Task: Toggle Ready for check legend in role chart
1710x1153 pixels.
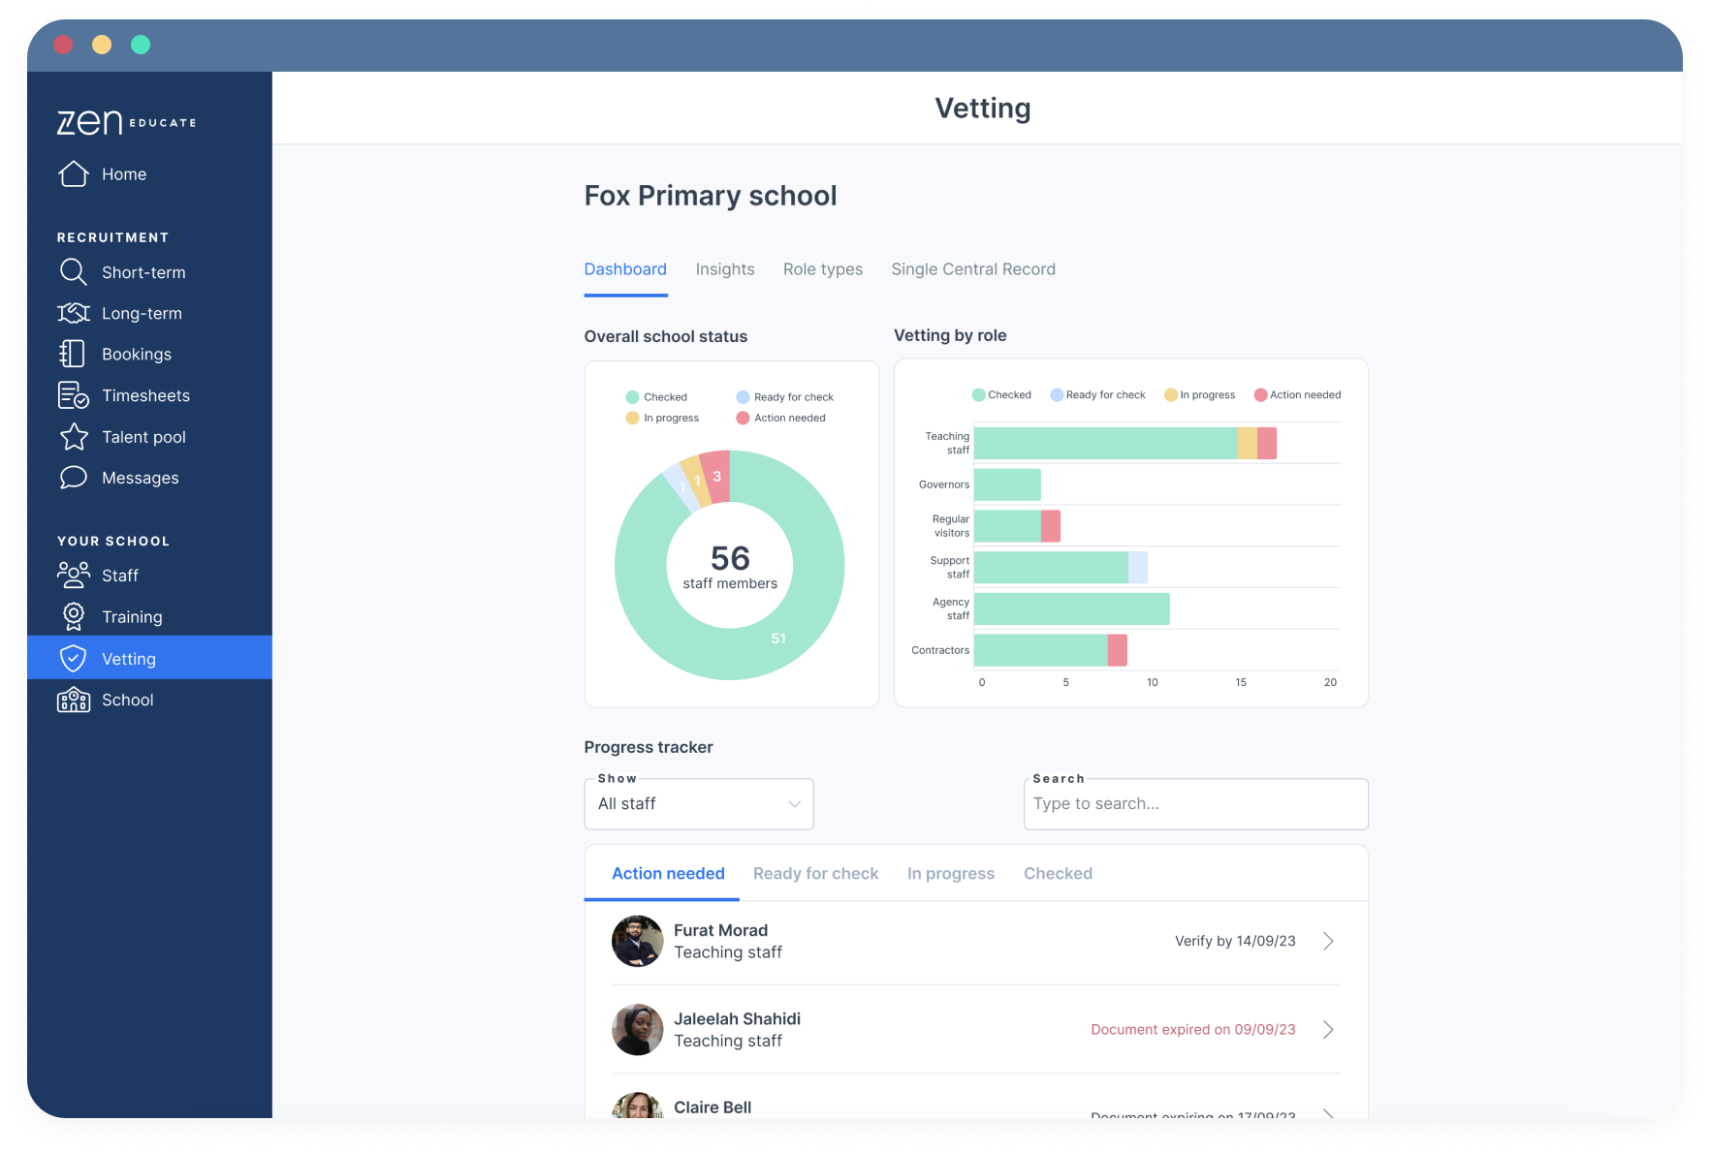Action: coord(1097,395)
